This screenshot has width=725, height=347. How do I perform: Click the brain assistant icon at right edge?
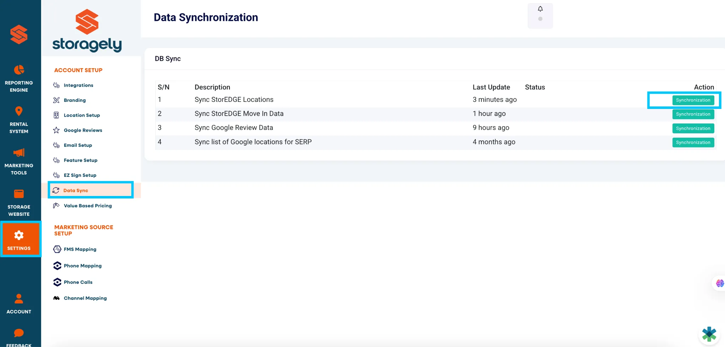coord(720,283)
